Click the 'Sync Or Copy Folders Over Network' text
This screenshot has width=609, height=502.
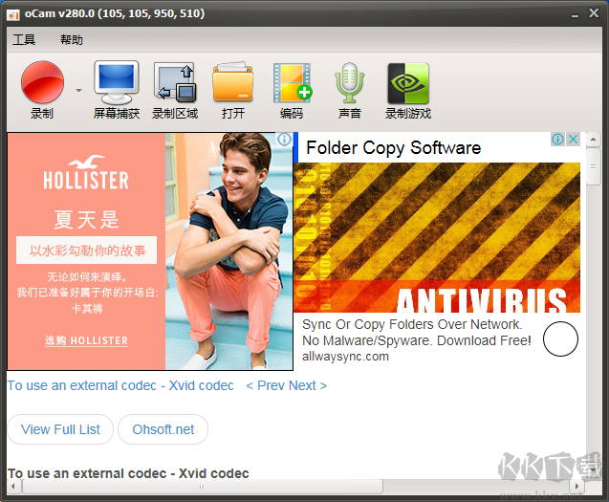click(x=412, y=324)
